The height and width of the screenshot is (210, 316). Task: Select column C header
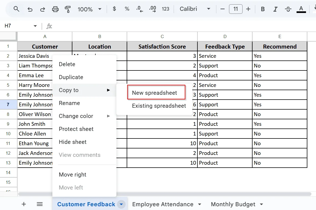[162, 36]
